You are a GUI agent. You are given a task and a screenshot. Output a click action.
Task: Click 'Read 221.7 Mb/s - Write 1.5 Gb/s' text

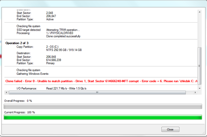pyautogui.click(x=66, y=88)
